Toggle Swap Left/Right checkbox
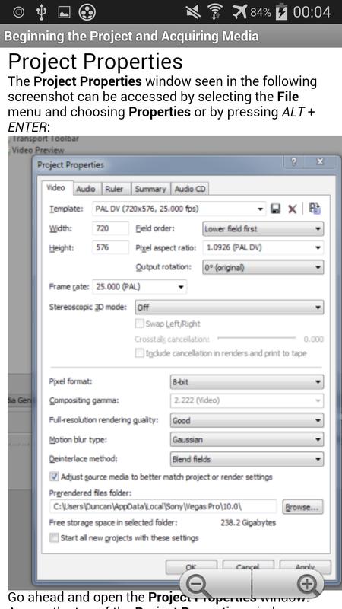Image resolution: width=342 pixels, height=609 pixels. [x=139, y=324]
